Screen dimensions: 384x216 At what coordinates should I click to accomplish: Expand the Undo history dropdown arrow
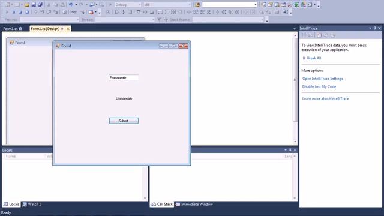[76, 5]
